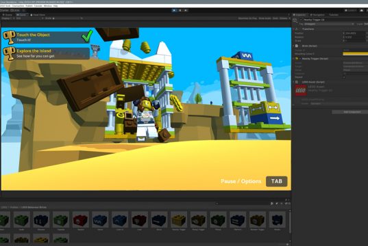The width and height of the screenshot is (368, 246).
Task: Click the Brick script component icon
Action: pos(297,46)
